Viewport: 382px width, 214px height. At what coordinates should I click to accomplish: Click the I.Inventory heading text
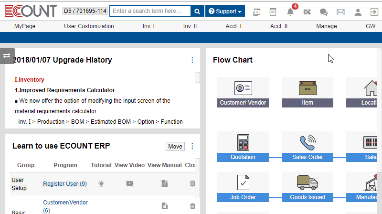click(30, 80)
